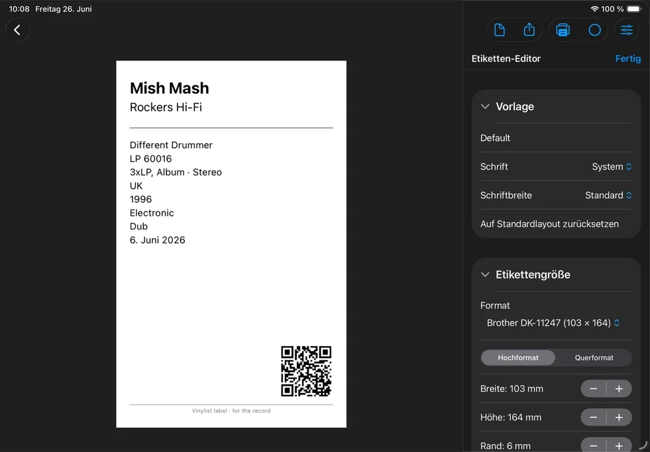Viewport: 650px width, 452px height.
Task: Go back with the chevron button
Action: pyautogui.click(x=18, y=30)
